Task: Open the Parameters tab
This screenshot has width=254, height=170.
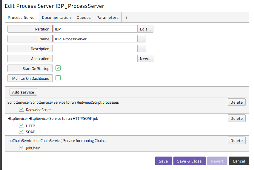Action: 107,17
